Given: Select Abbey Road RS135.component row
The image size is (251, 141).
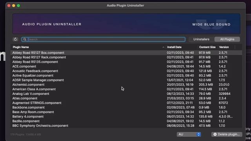Looking at the screenshot, I should pos(126,62).
